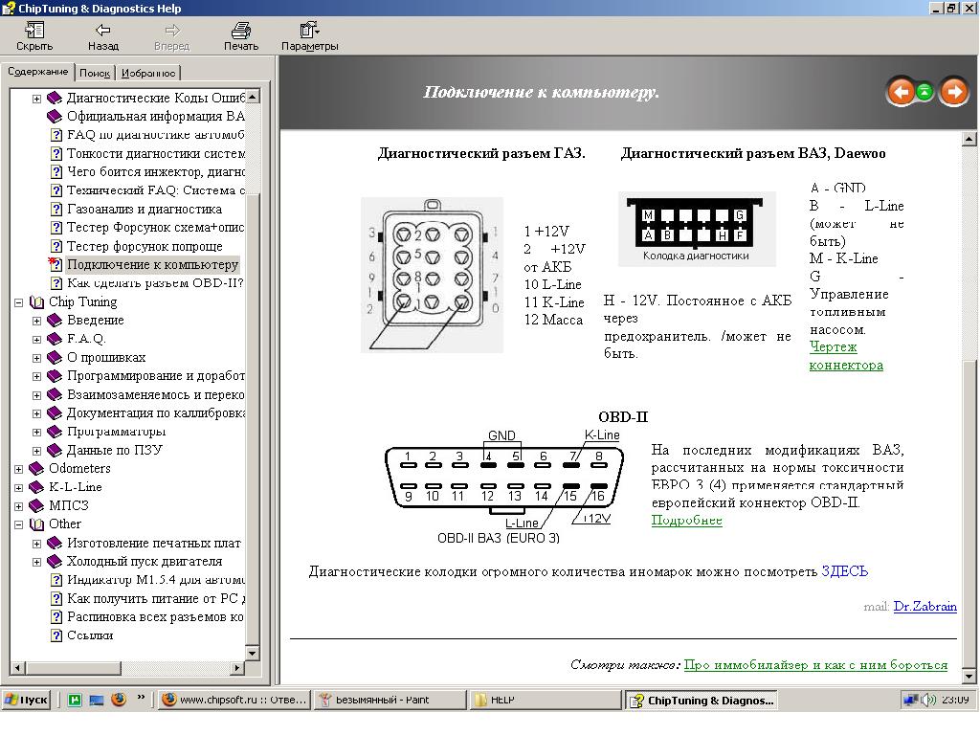Click the Назад (Back) arrow icon
Screen dimensions: 980x735
102,31
